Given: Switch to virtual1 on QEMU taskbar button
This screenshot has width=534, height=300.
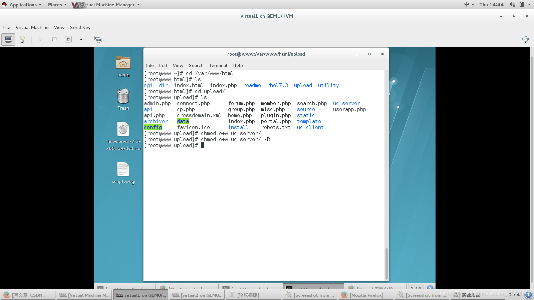Looking at the screenshot, I should [141, 295].
